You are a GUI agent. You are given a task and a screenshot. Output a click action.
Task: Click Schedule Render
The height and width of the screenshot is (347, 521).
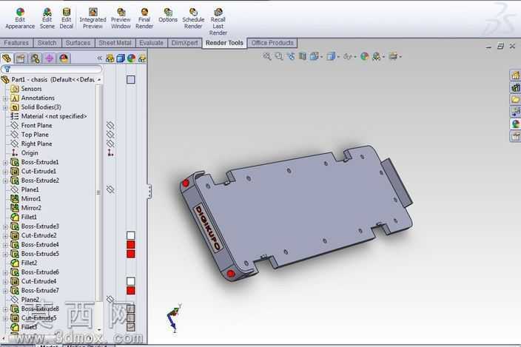193,18
